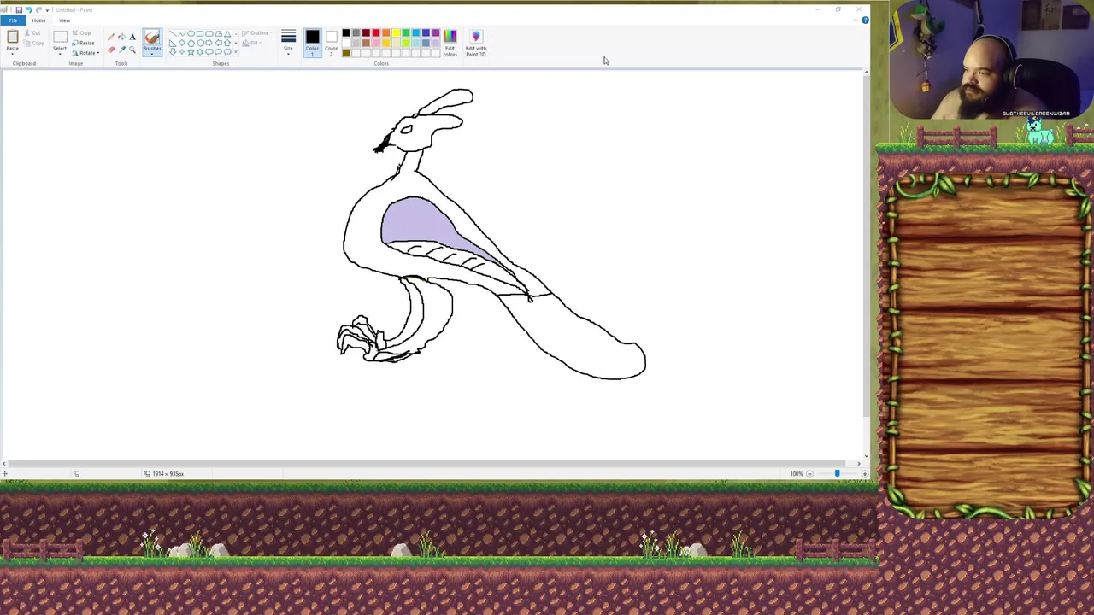This screenshot has width=1094, height=615.
Task: Pick the purple color swatch in the top row
Action: pyautogui.click(x=436, y=32)
